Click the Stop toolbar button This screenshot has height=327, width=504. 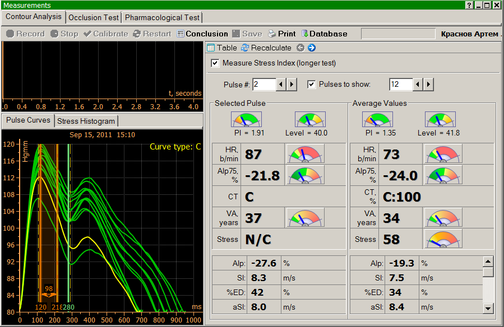(x=64, y=34)
